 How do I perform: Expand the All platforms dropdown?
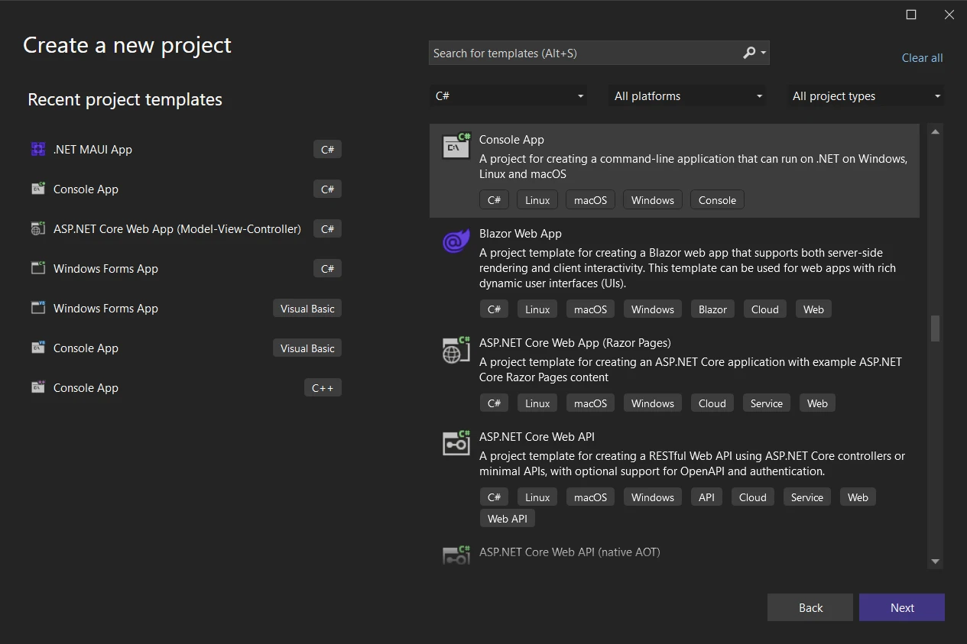coord(688,96)
